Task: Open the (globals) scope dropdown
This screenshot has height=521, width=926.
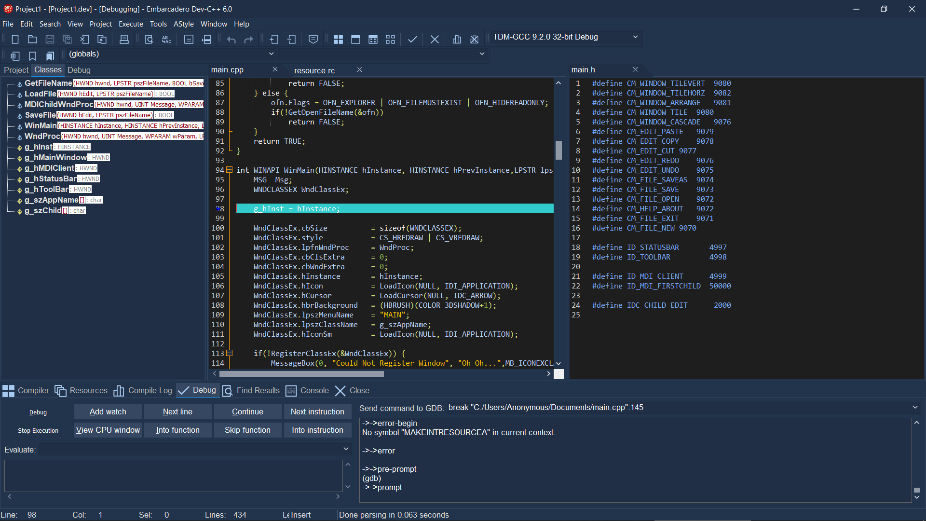Action: pos(271,54)
